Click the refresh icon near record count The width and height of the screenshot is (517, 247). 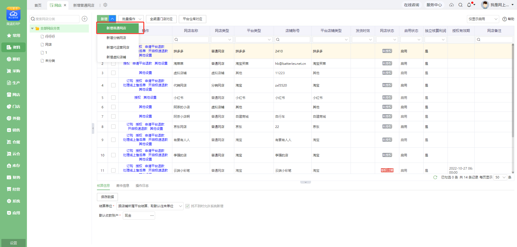[435, 177]
